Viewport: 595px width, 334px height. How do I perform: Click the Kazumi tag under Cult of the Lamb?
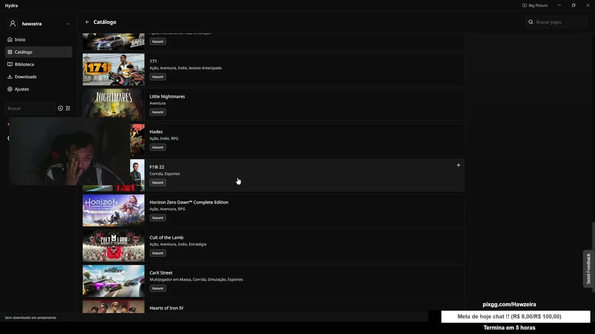(158, 253)
